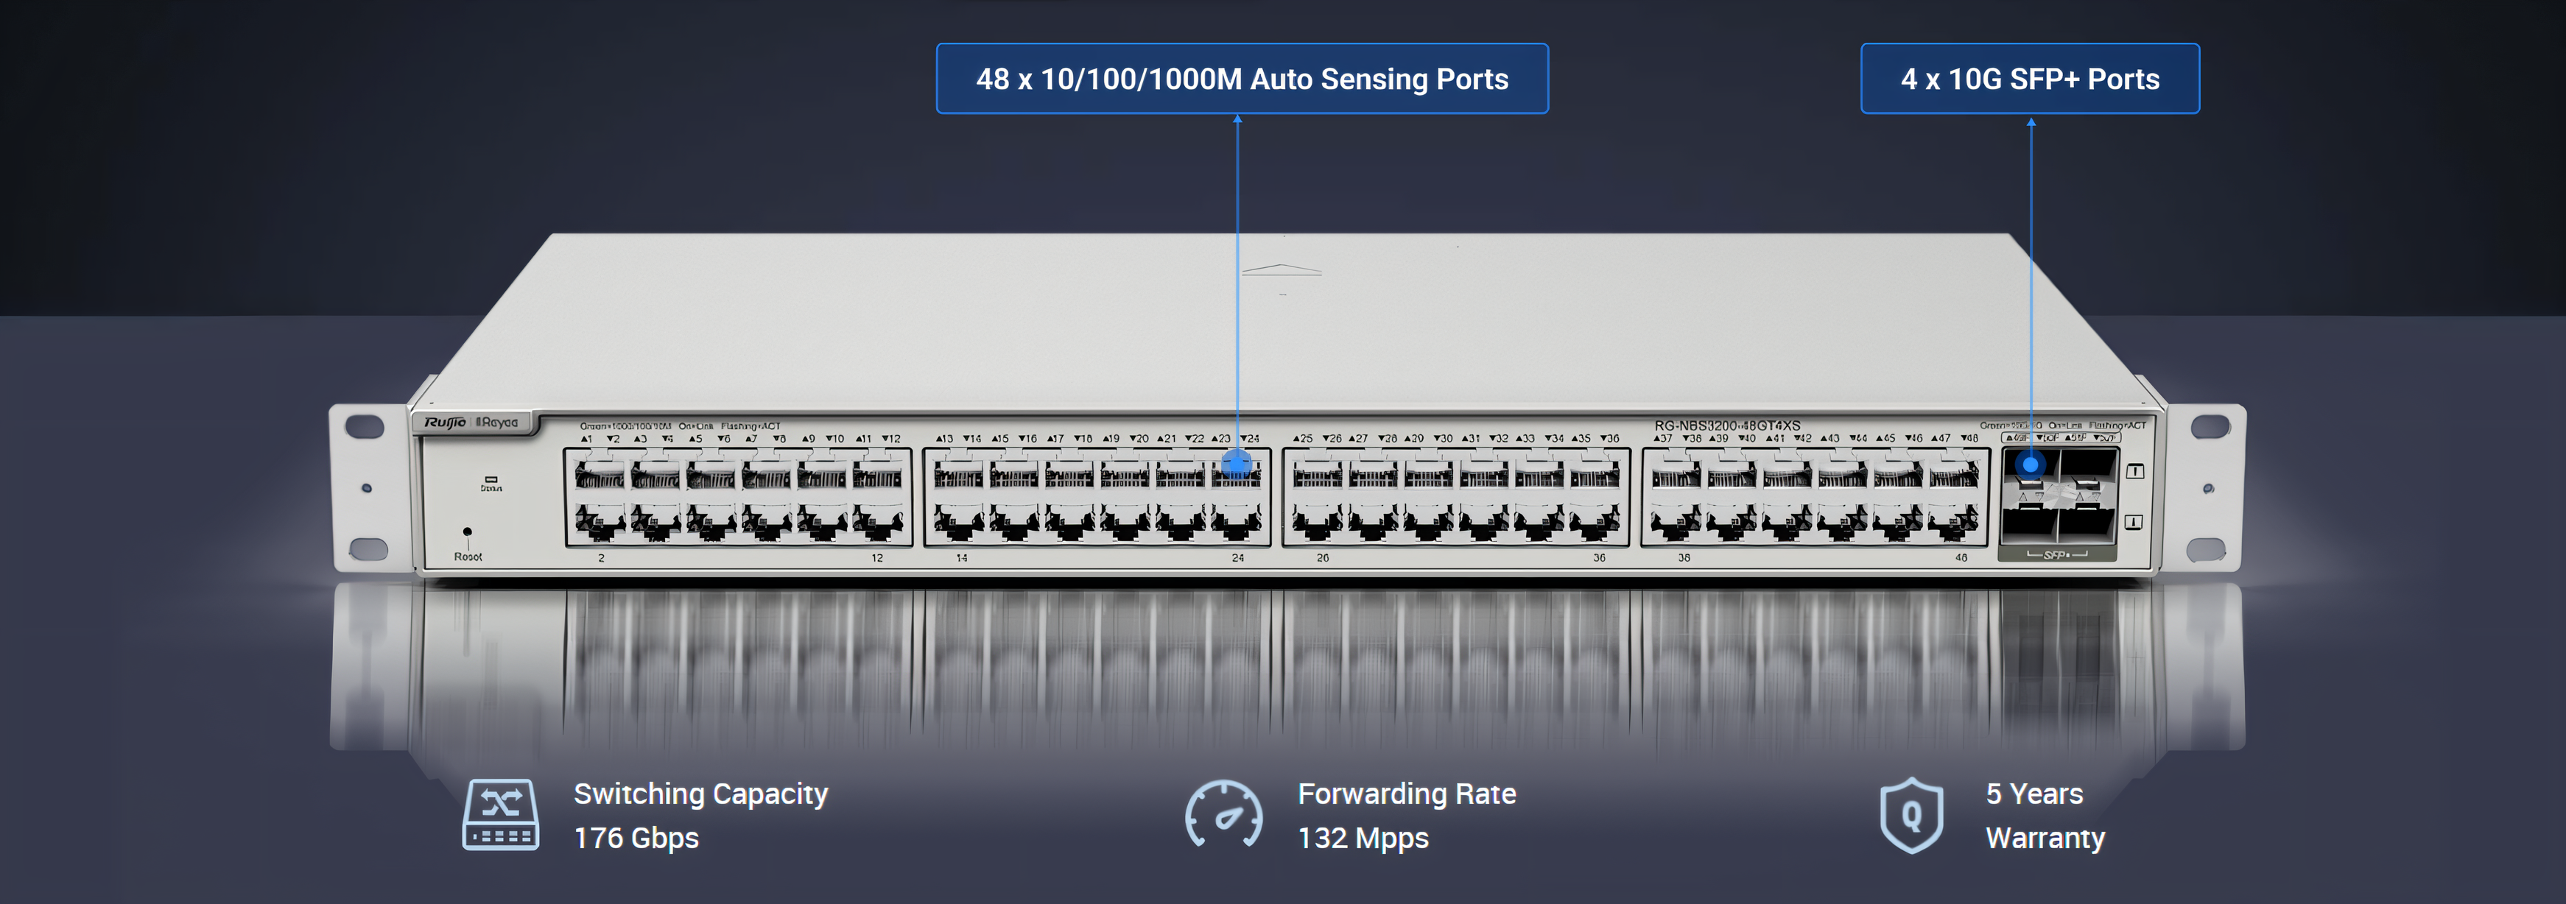Click the port number "48" label
Viewport: 2566px width, 904px height.
tap(1961, 557)
